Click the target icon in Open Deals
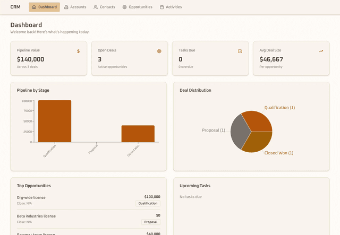 coord(159,51)
